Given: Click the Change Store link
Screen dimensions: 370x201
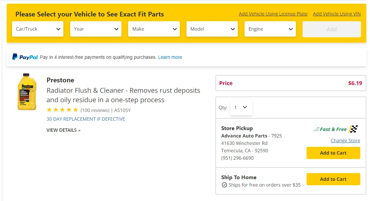Looking at the screenshot, I should [x=345, y=140].
